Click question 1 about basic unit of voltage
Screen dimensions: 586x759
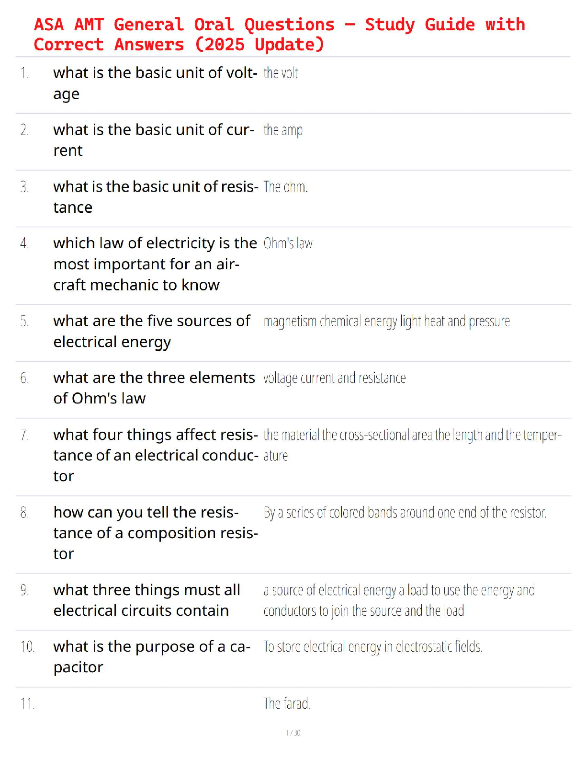[155, 83]
